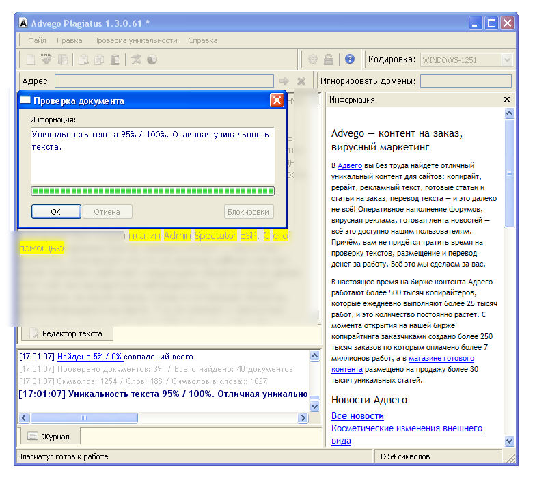The height and width of the screenshot is (477, 535).
Task: Click the green check progress bar
Action: (x=152, y=191)
